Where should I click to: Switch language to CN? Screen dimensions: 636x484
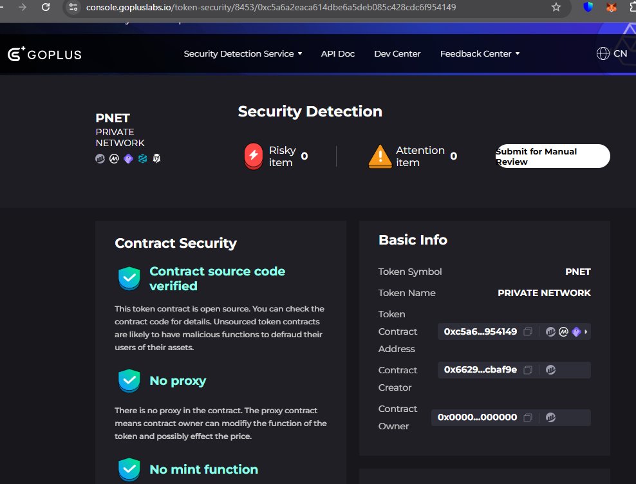620,53
